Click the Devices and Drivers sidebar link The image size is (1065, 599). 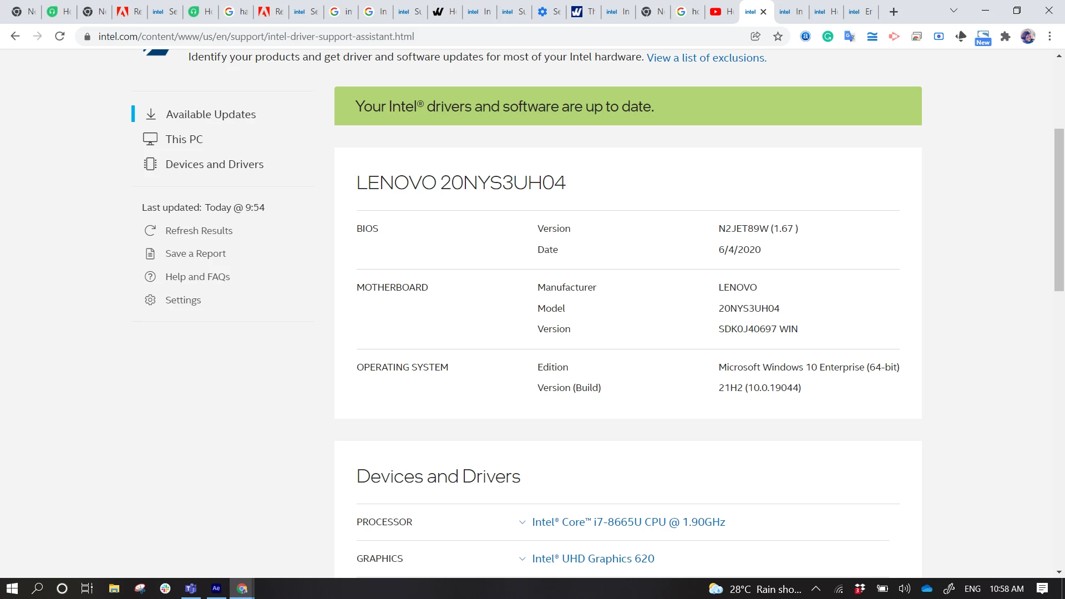pos(214,164)
